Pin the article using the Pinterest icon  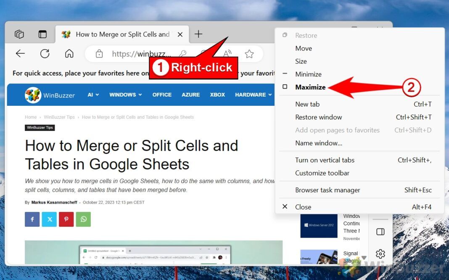click(x=66, y=219)
